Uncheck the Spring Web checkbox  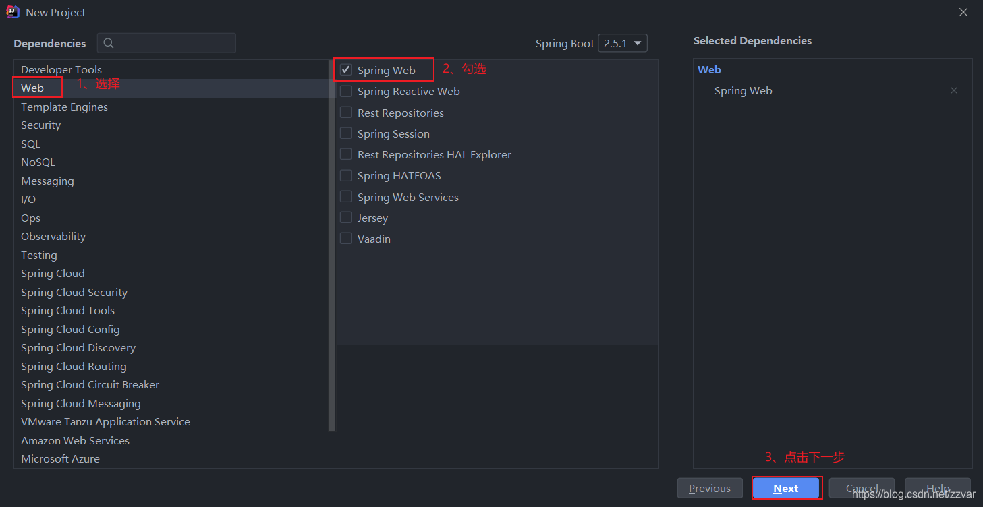pos(346,70)
